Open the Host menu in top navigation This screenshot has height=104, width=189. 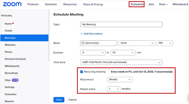coord(163,4)
